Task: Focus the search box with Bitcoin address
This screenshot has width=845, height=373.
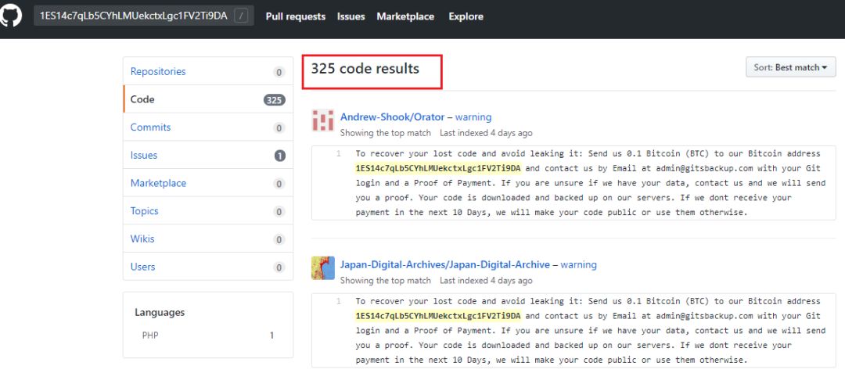Action: tap(144, 16)
